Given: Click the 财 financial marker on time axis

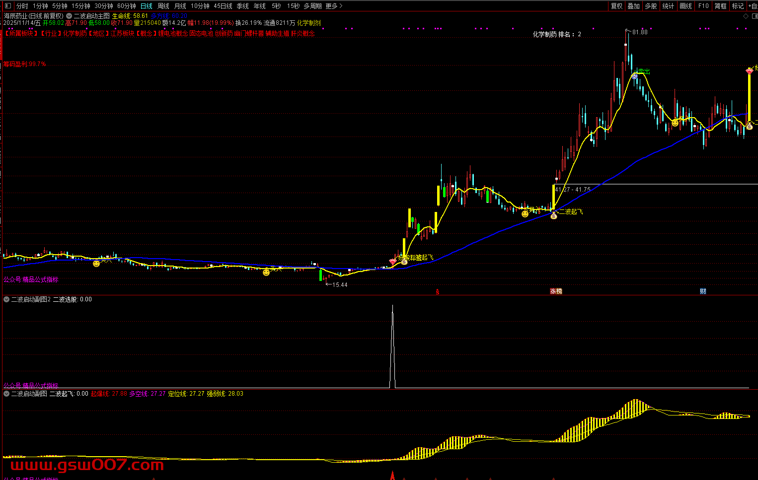Looking at the screenshot, I should 703,291.
